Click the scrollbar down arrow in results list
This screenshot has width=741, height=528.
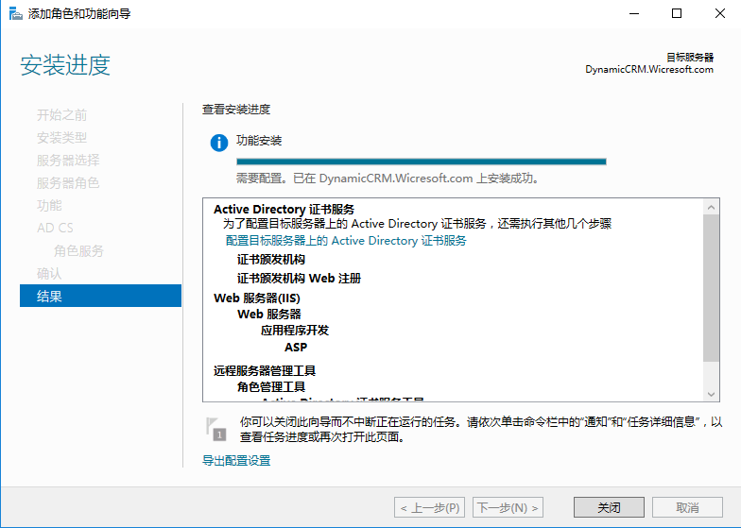pyautogui.click(x=711, y=394)
